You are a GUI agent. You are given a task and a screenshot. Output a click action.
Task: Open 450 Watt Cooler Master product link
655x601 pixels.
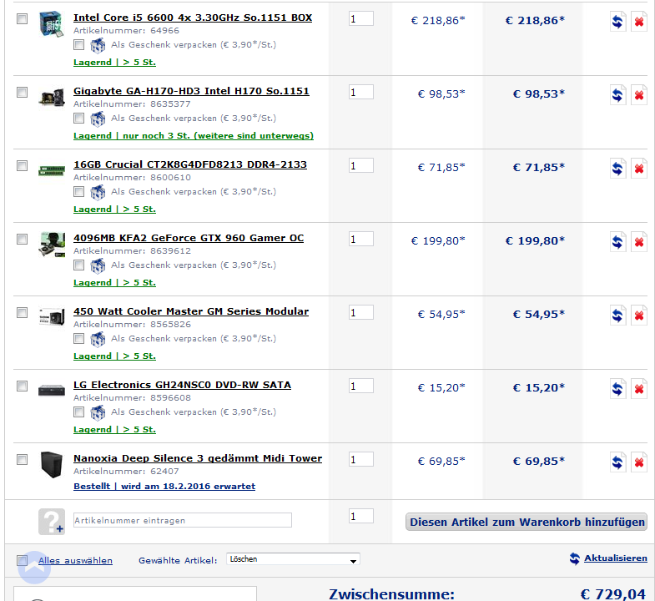[191, 312]
